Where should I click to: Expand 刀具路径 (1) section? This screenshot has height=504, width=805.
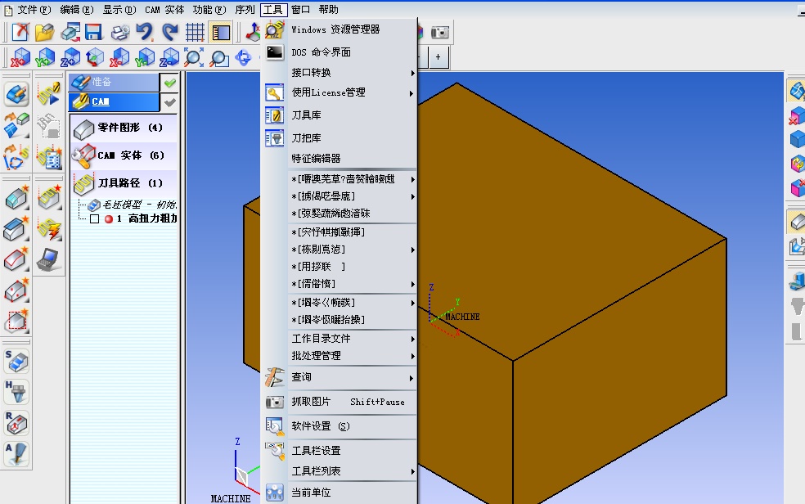click(124, 183)
